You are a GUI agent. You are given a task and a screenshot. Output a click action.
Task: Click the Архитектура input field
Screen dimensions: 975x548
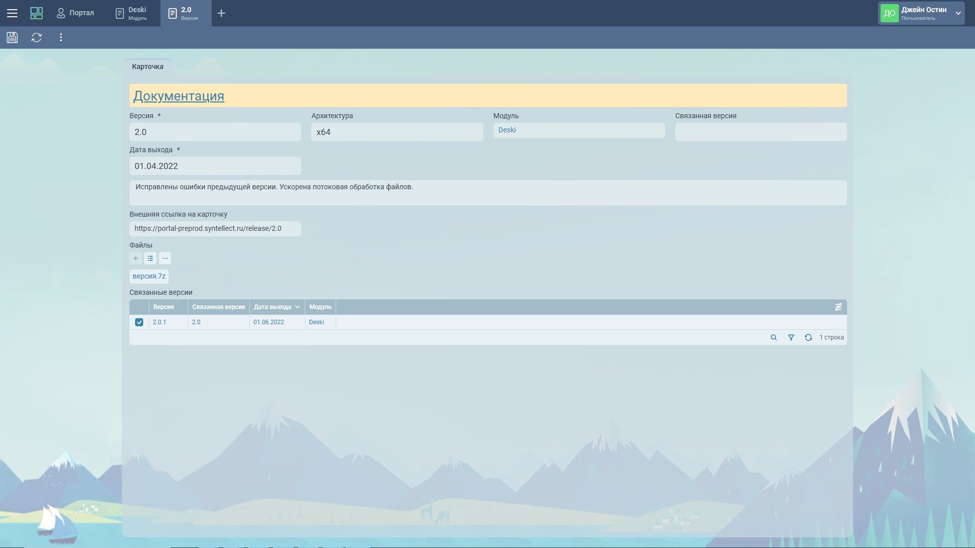(397, 132)
